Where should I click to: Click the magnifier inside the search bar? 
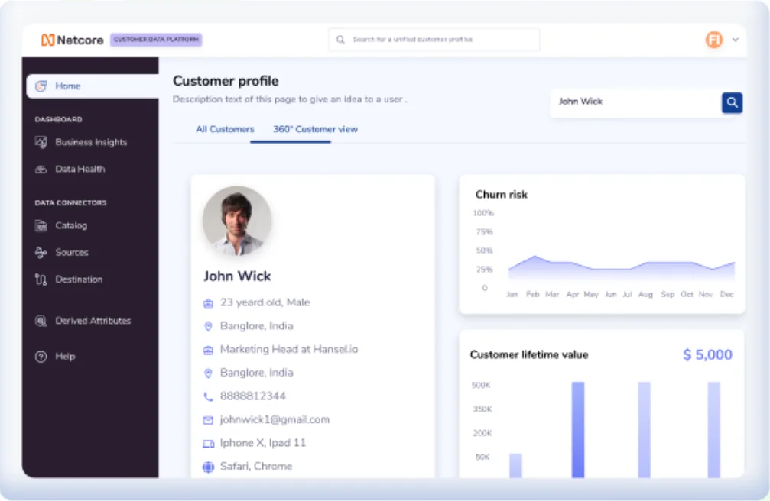click(x=340, y=39)
